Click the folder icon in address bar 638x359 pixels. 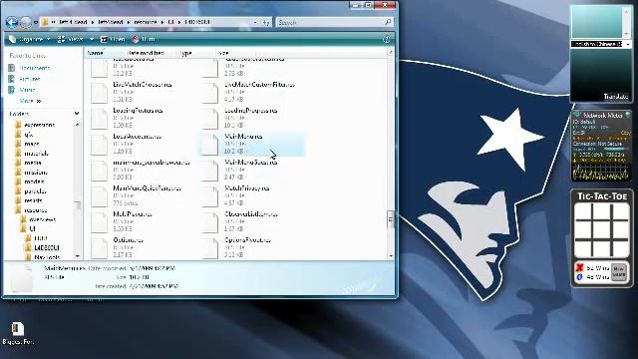[x=45, y=22]
